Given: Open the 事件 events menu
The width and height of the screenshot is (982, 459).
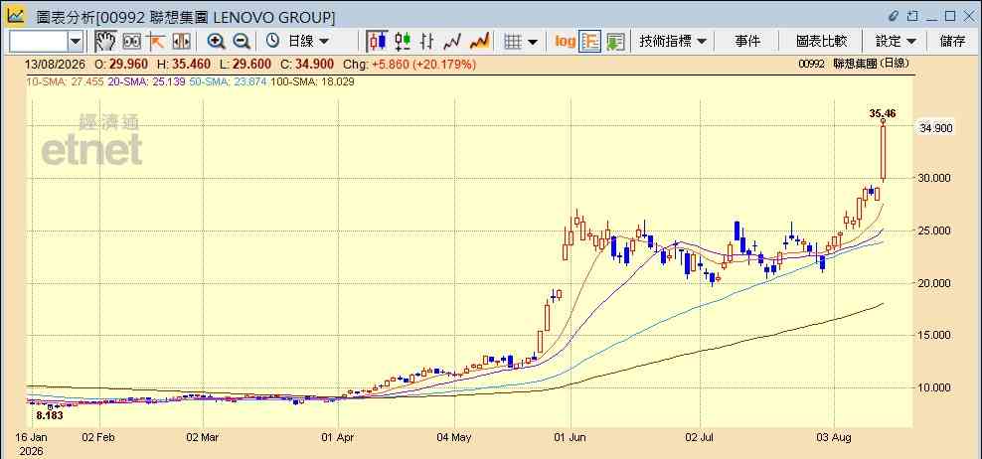Looking at the screenshot, I should tap(747, 42).
